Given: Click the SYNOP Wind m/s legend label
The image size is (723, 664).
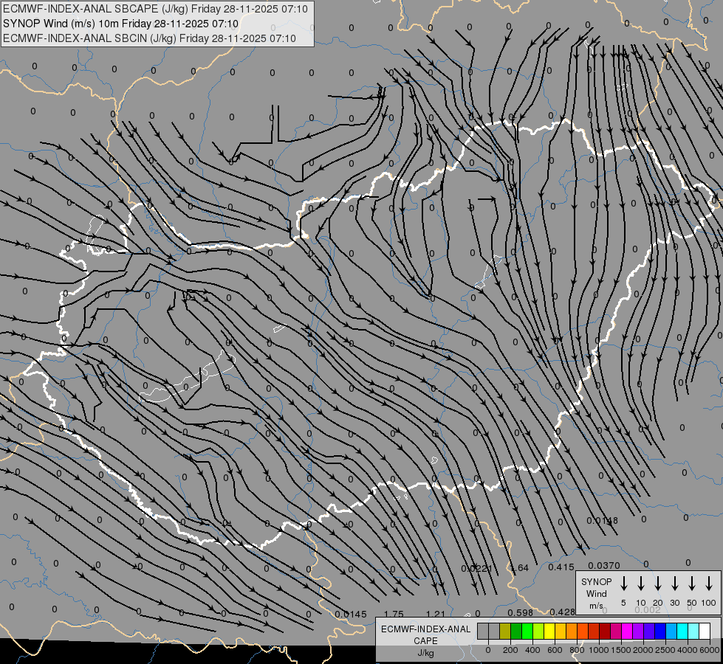Looking at the screenshot, I should click(x=596, y=593).
